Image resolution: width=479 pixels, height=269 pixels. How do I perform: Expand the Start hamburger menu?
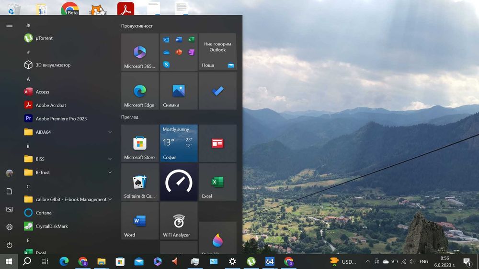pyautogui.click(x=10, y=25)
